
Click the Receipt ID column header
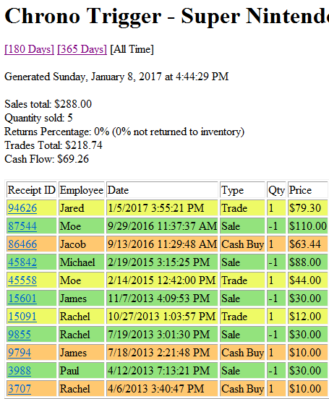(x=32, y=190)
